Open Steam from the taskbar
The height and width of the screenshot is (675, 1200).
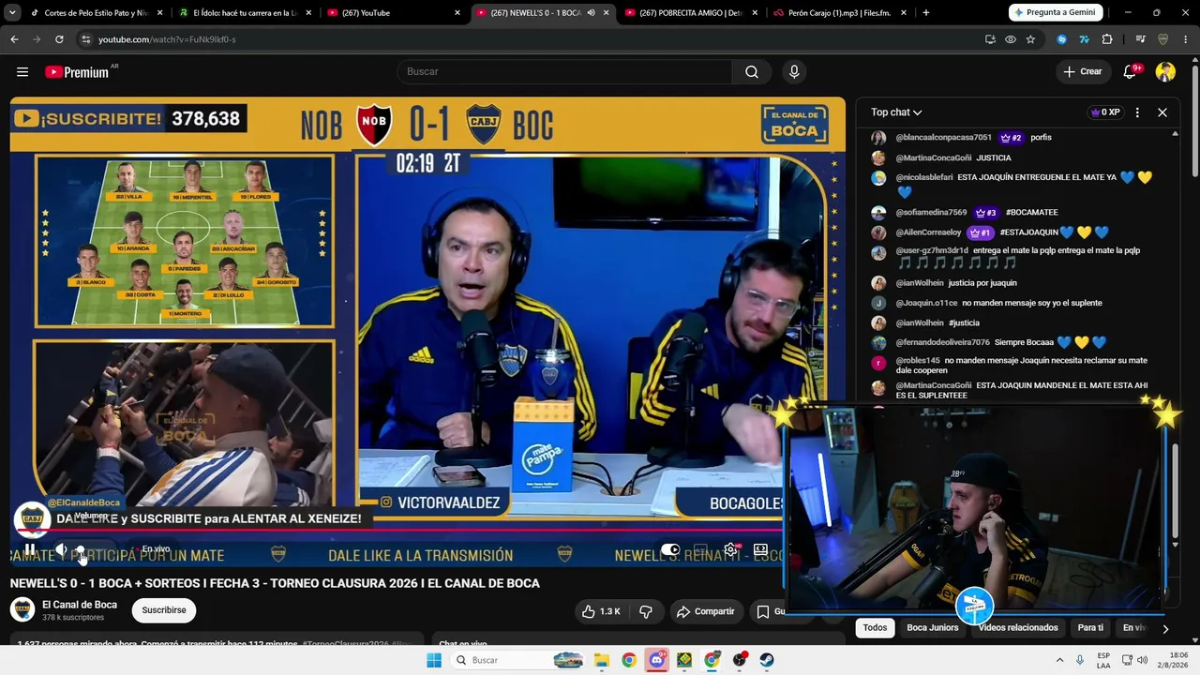point(766,660)
